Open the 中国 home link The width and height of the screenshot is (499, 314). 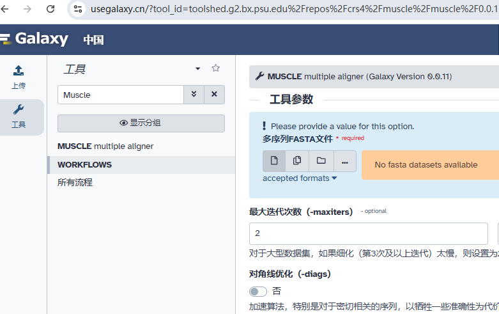pyautogui.click(x=93, y=40)
